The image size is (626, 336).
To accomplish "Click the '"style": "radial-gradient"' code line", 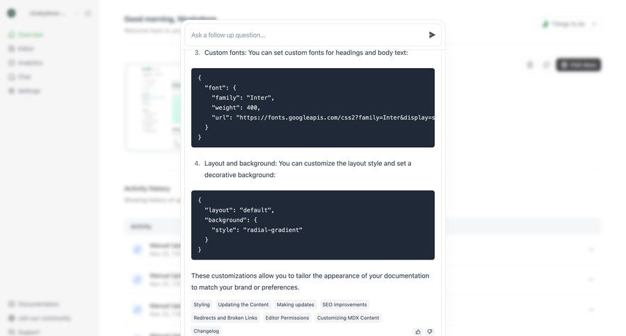I will (x=257, y=230).
